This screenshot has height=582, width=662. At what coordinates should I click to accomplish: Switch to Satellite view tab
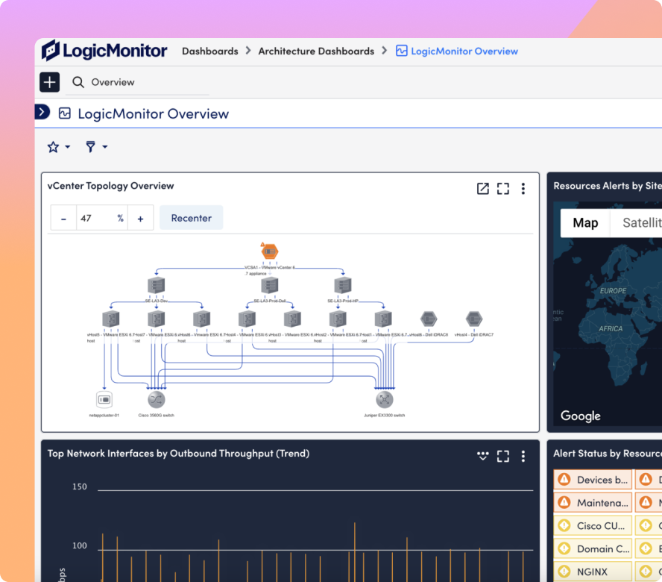coord(636,223)
